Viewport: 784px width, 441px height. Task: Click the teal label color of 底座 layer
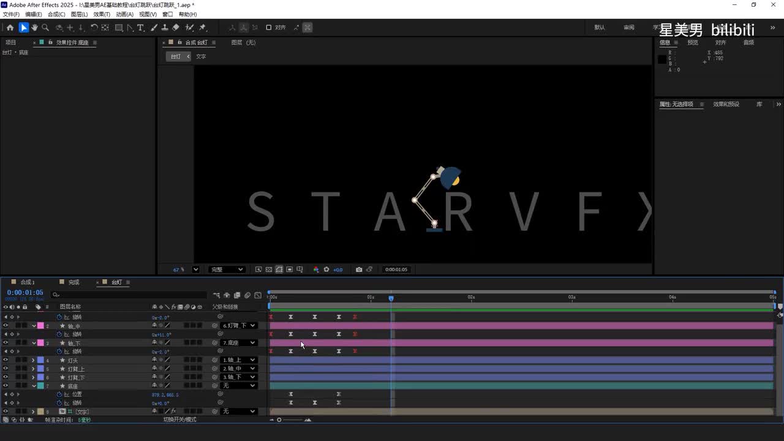tap(40, 386)
